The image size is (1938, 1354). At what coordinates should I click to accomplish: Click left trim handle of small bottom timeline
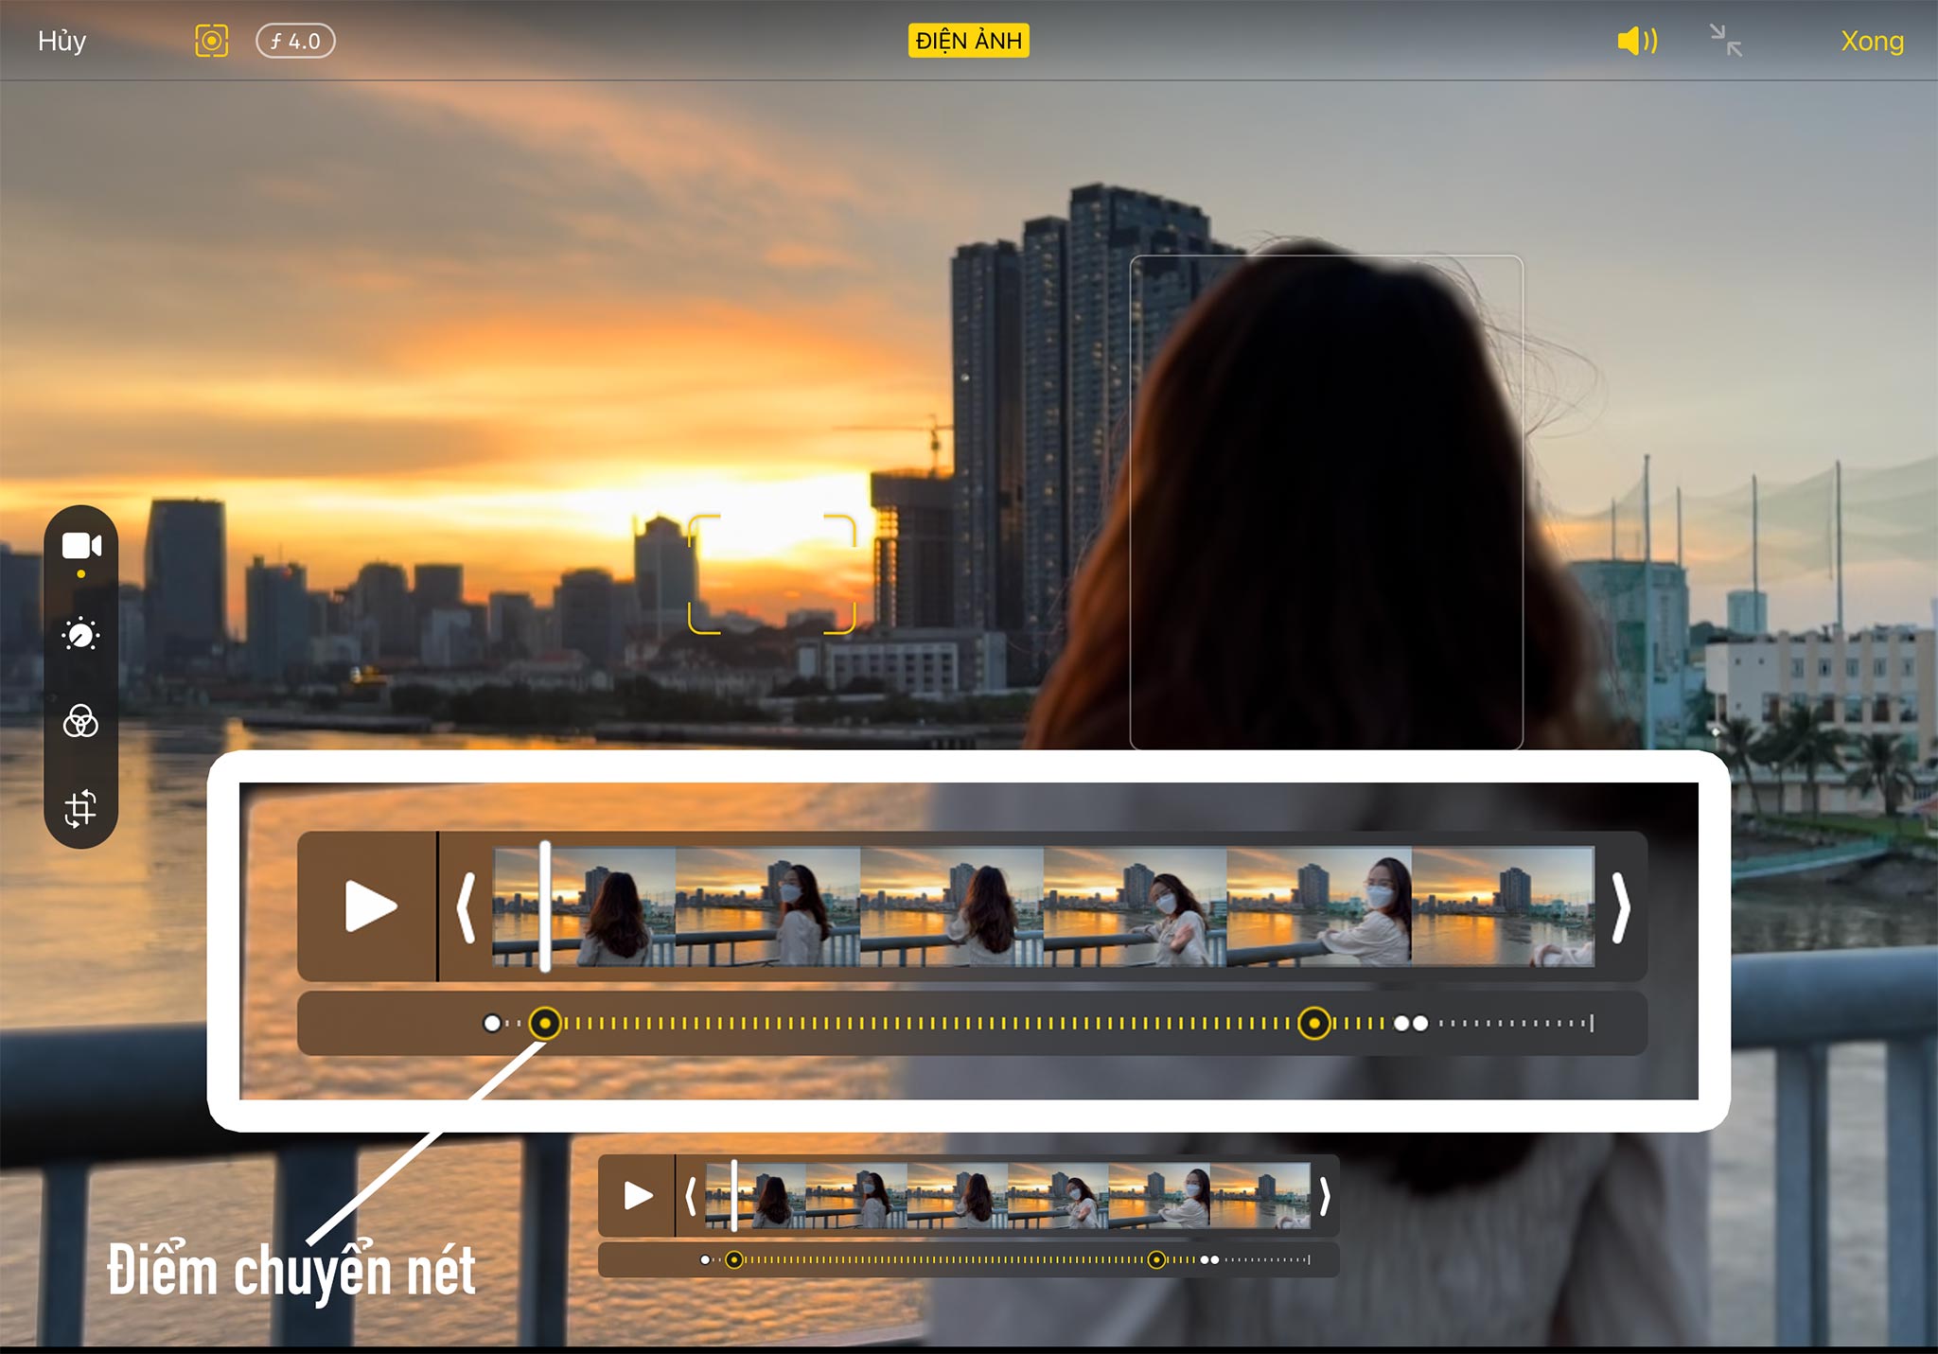(691, 1196)
